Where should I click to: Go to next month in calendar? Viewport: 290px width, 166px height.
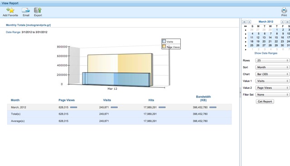tap(282, 22)
